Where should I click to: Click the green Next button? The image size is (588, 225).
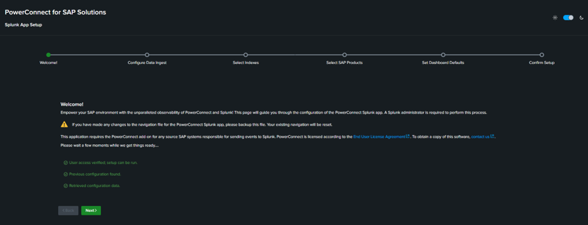coord(91,211)
